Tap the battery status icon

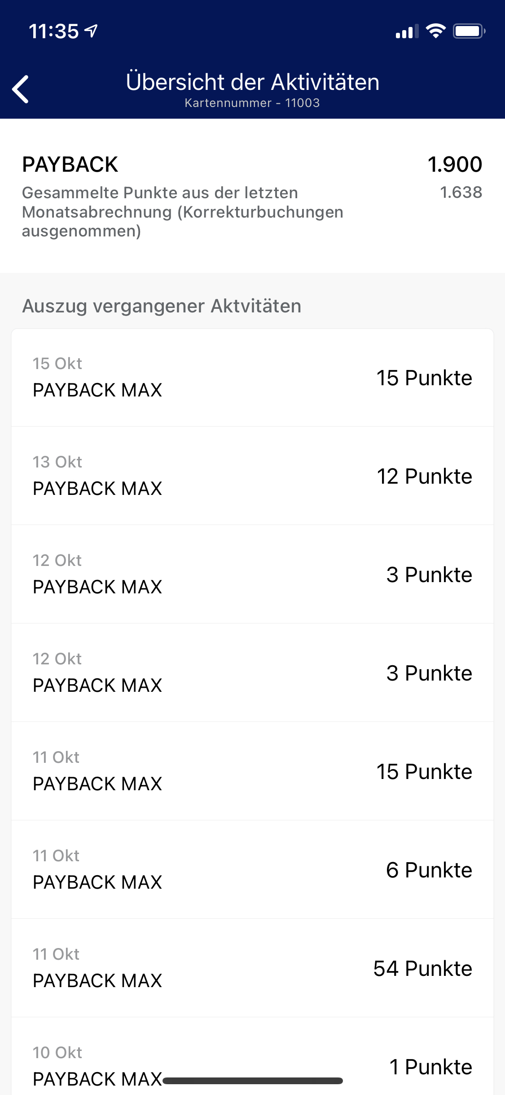(469, 31)
